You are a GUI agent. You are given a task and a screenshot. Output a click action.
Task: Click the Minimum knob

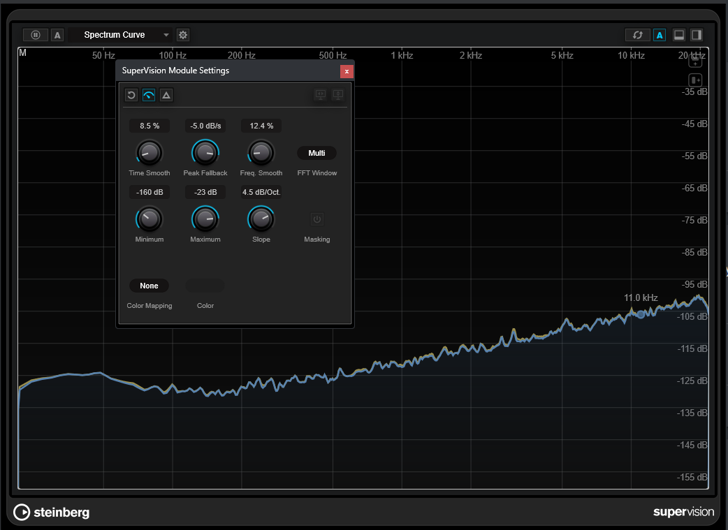tap(149, 219)
